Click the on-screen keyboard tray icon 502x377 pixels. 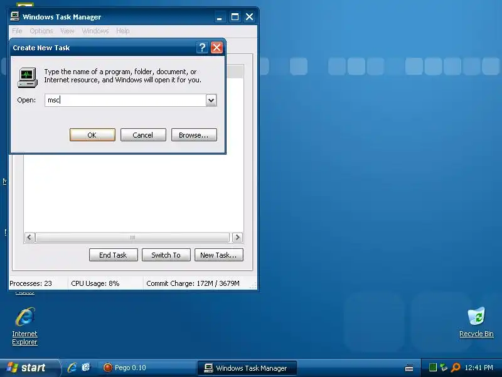(x=409, y=368)
